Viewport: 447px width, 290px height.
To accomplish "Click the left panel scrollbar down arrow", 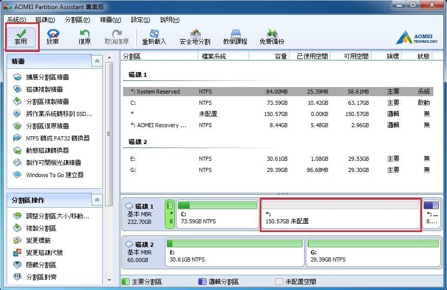I will (109, 280).
